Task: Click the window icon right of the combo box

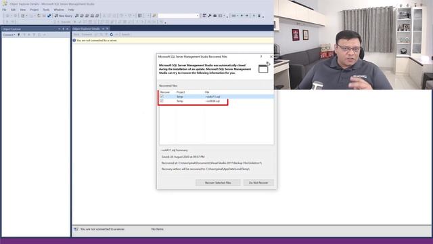Action: [x=204, y=16]
